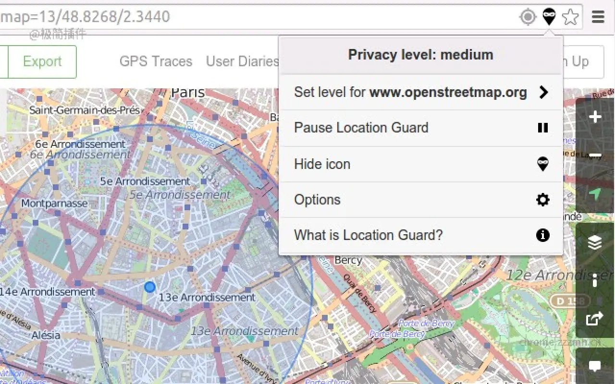615x384 pixels.
Task: Open the GPS Traces tab
Action: 155,61
